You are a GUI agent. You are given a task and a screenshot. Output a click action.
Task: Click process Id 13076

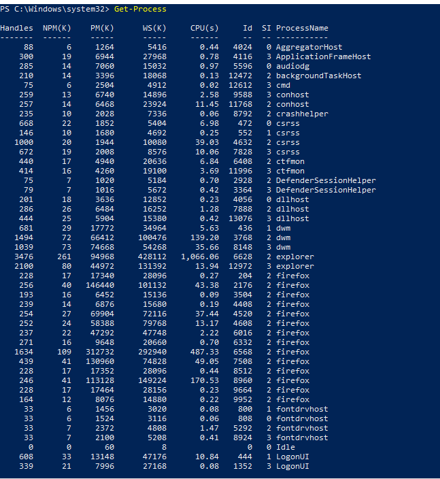pyautogui.click(x=240, y=218)
